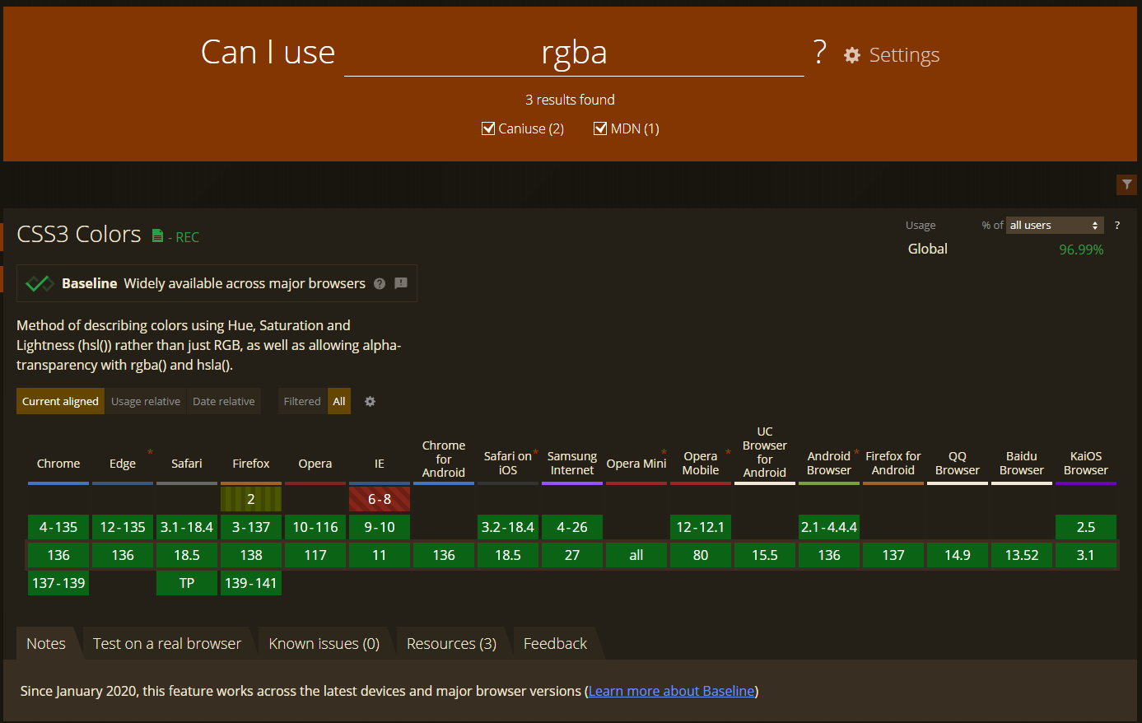This screenshot has width=1142, height=723.
Task: Click the filter funnel icon
Action: [1126, 184]
